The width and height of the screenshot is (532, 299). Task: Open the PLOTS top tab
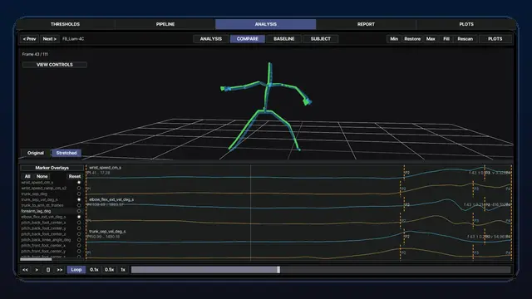[x=466, y=24]
